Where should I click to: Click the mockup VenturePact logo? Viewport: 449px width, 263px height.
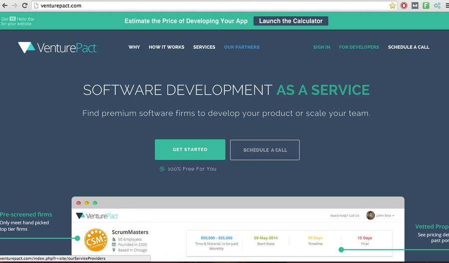click(x=97, y=216)
